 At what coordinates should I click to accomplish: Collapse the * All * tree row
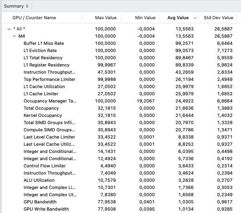click(9, 29)
